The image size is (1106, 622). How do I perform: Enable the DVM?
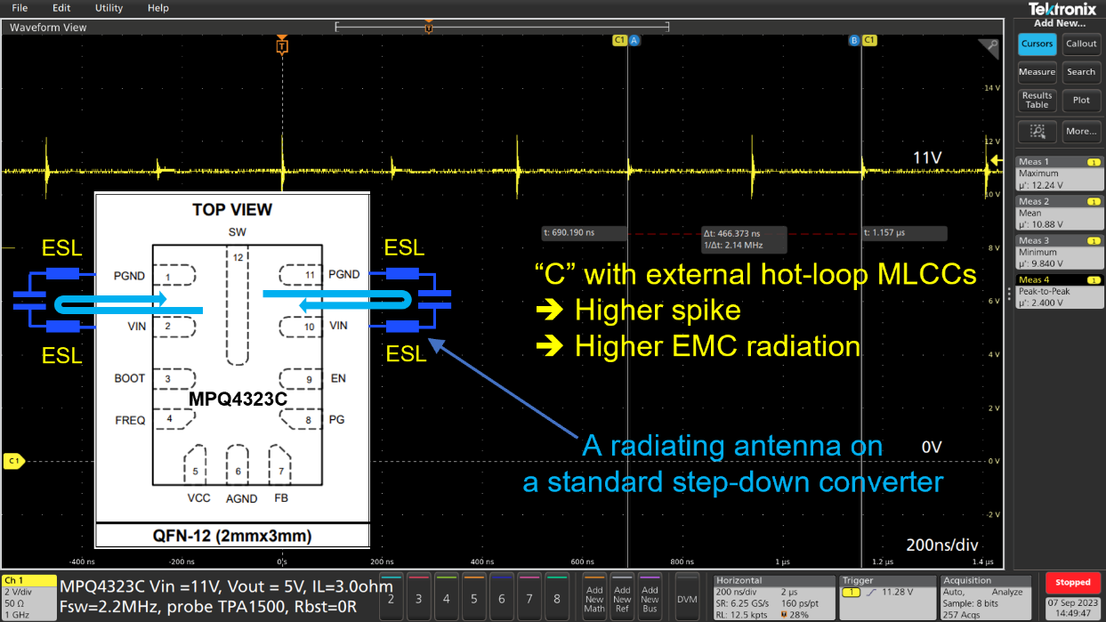pyautogui.click(x=686, y=598)
